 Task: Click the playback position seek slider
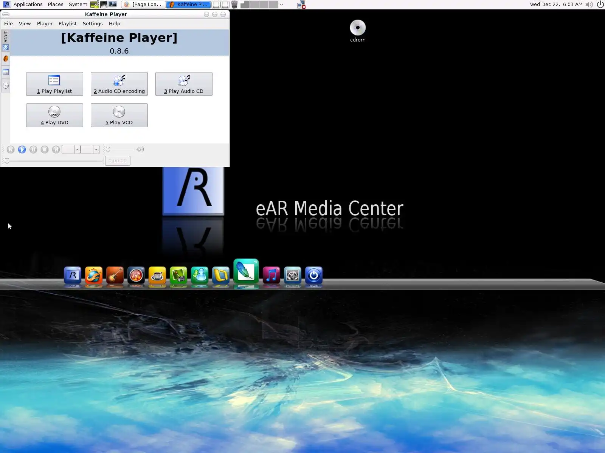pos(54,161)
